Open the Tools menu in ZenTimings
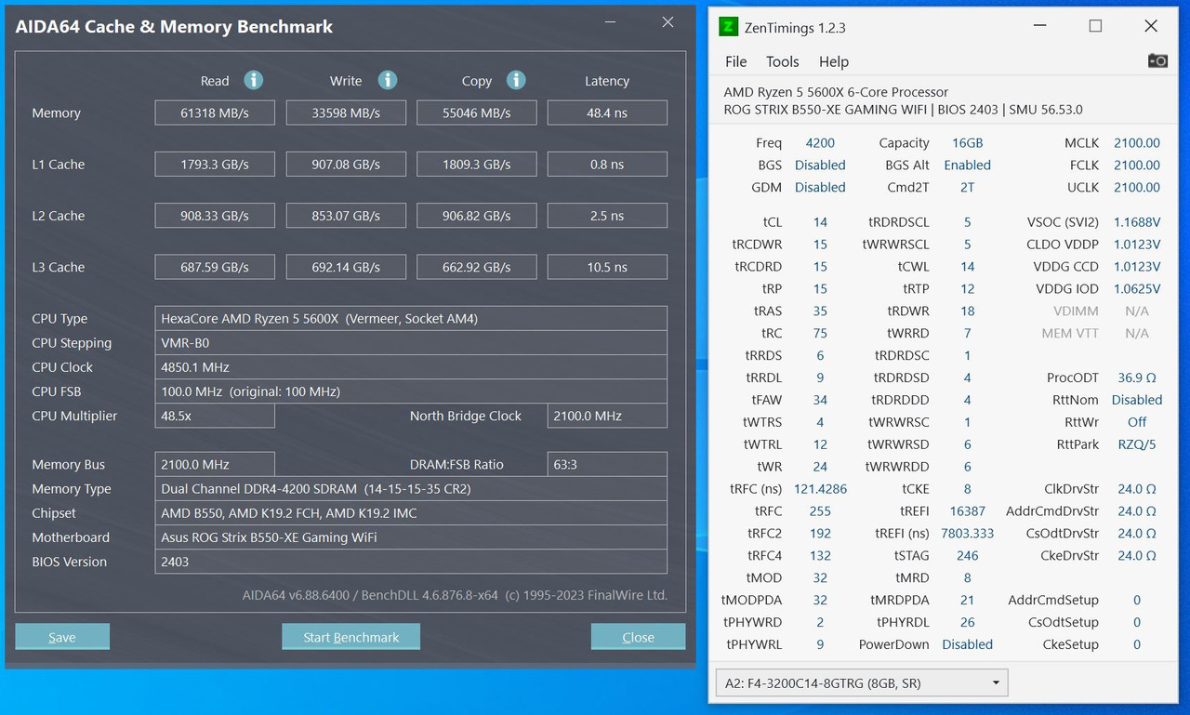 tap(782, 61)
